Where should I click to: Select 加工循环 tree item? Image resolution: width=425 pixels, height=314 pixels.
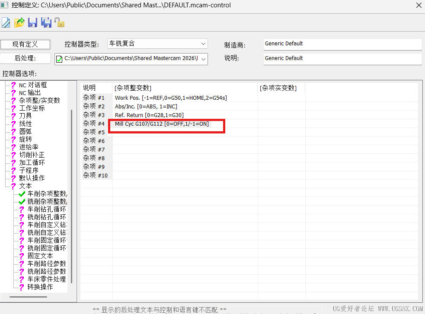pos(32,162)
